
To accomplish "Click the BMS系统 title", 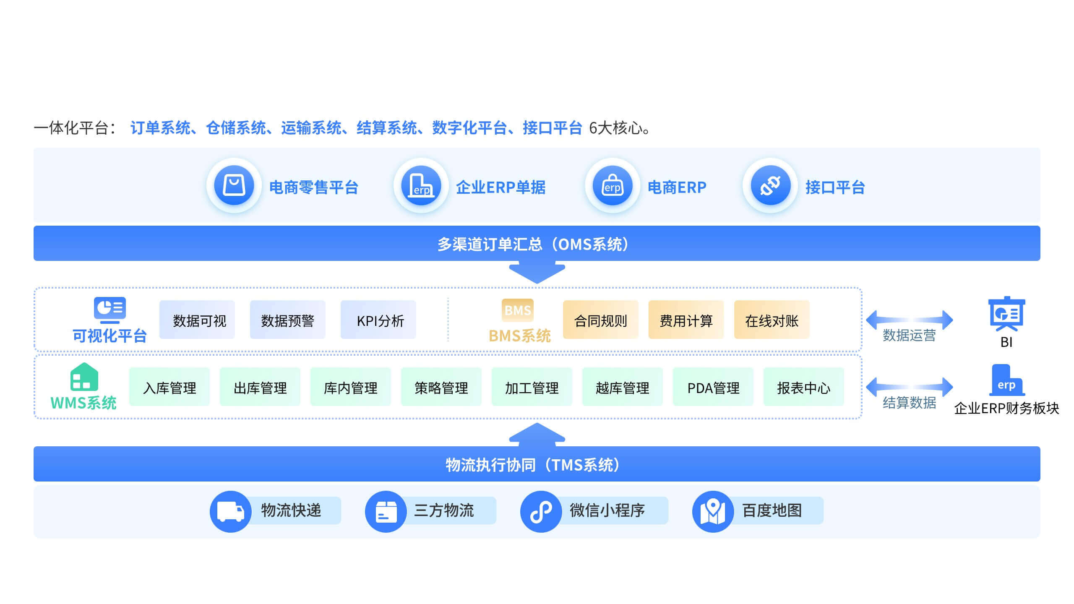I will pyautogui.click(x=520, y=336).
